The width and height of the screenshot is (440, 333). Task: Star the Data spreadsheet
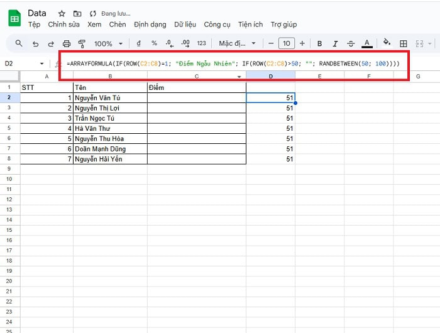[x=62, y=13]
